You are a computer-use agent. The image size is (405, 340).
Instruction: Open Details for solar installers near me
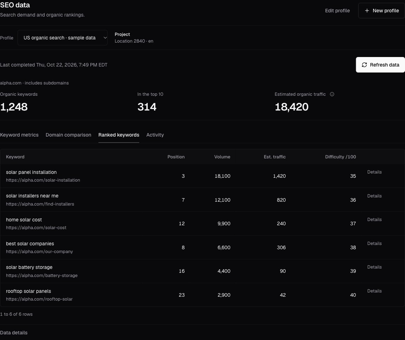click(x=374, y=196)
